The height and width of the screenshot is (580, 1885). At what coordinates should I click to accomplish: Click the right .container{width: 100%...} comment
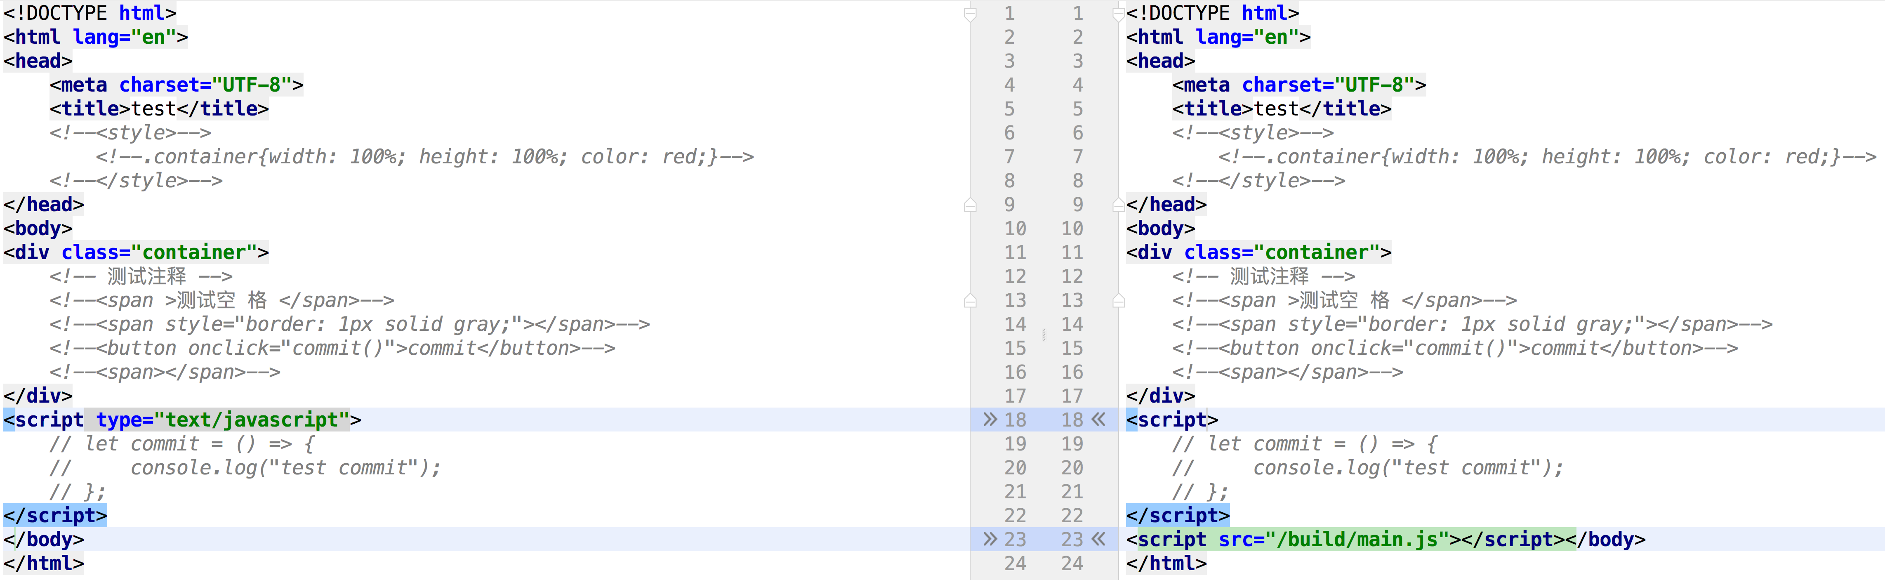(1547, 156)
